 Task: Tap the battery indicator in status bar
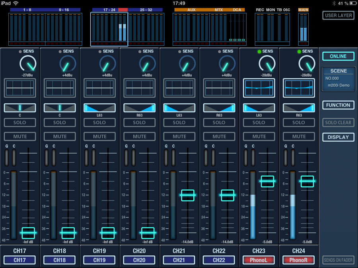[353, 3]
